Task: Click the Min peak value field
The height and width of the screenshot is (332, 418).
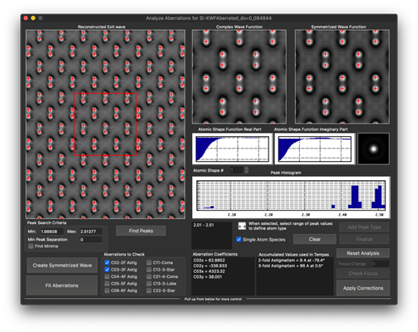Action: pos(52,232)
